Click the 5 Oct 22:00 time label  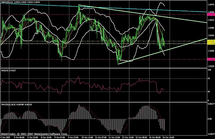pyautogui.click(x=33, y=137)
